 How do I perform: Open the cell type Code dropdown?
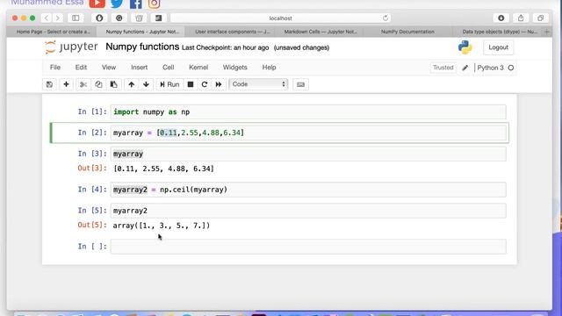click(x=258, y=84)
